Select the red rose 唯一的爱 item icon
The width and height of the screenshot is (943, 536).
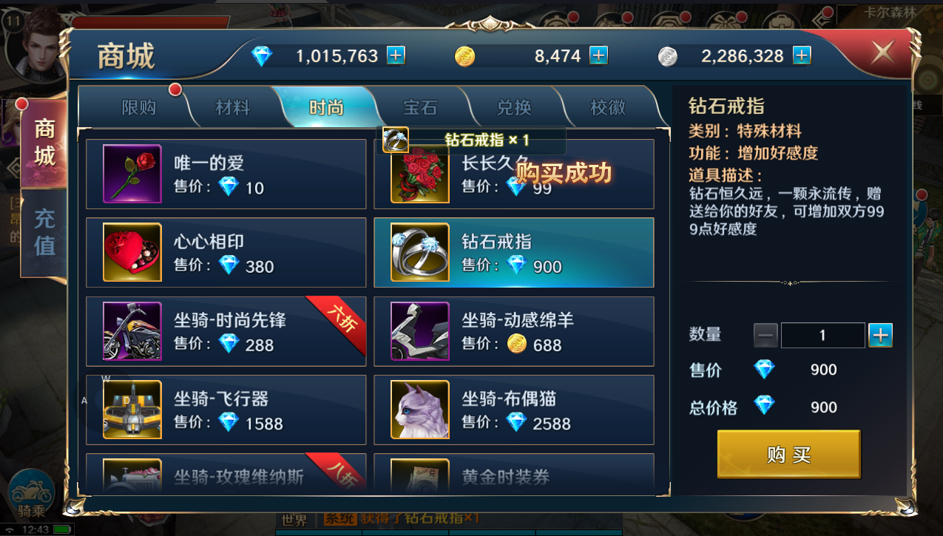click(132, 174)
